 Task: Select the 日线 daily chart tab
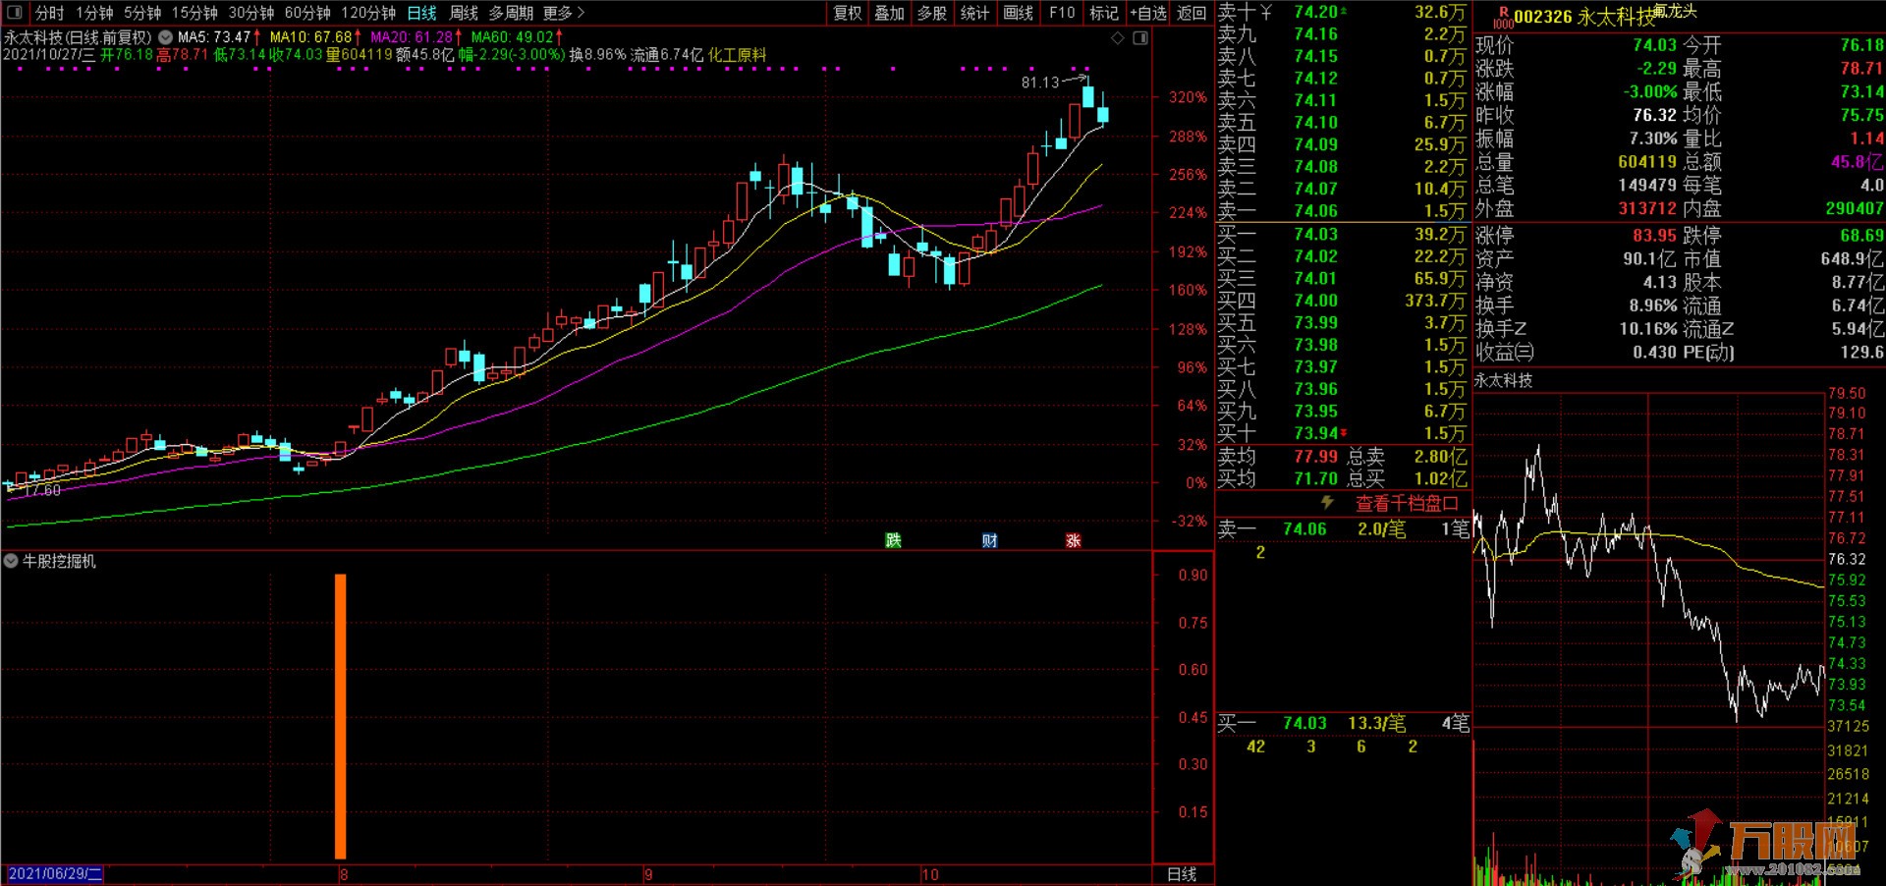tap(421, 13)
